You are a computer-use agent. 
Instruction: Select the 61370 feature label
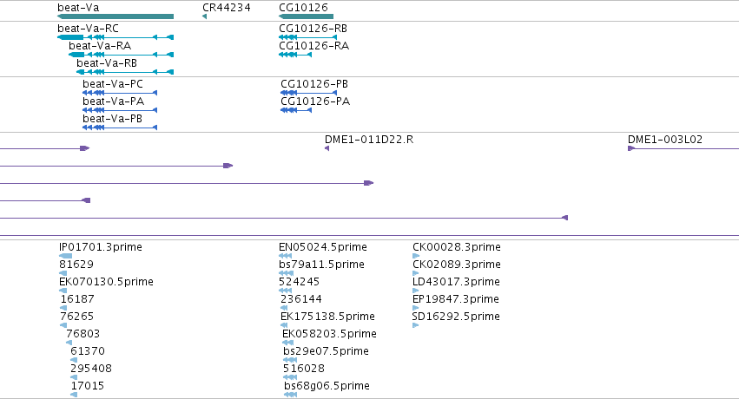click(88, 351)
